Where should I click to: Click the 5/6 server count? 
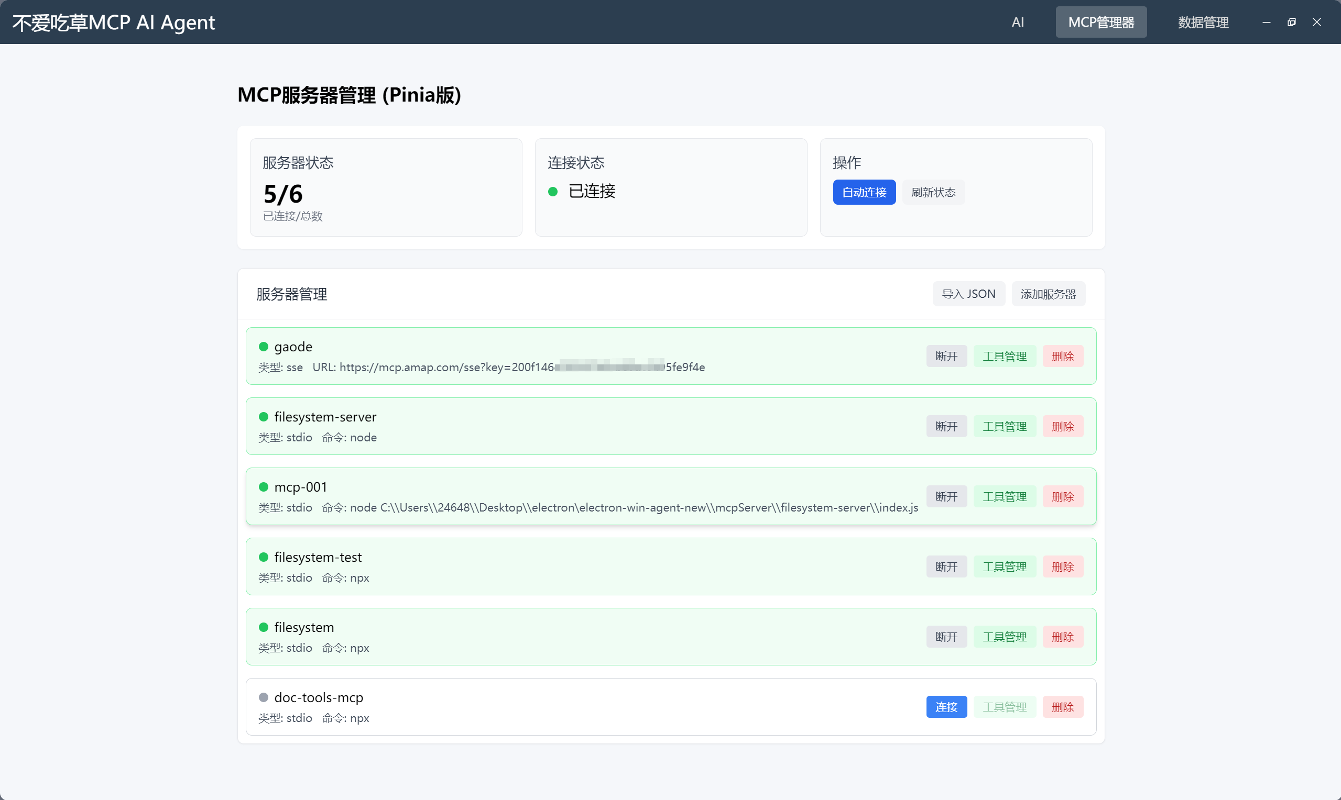pos(283,194)
